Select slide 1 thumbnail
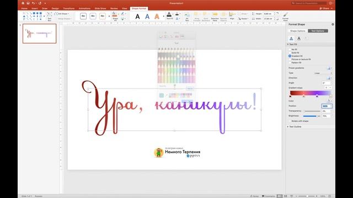This screenshot has width=353, height=198. click(x=39, y=34)
